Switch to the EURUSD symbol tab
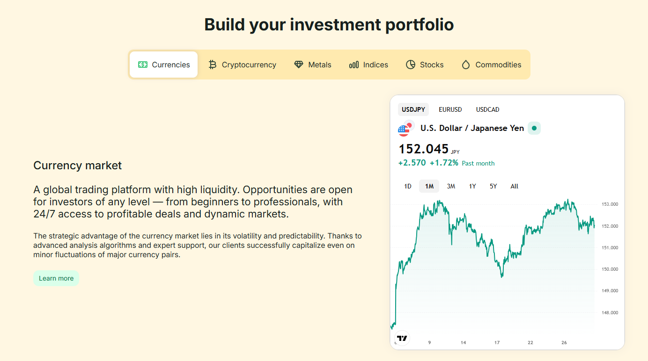 tap(450, 109)
